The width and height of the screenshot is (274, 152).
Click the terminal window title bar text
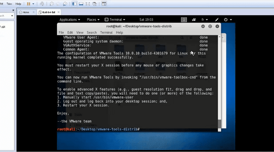(139, 26)
